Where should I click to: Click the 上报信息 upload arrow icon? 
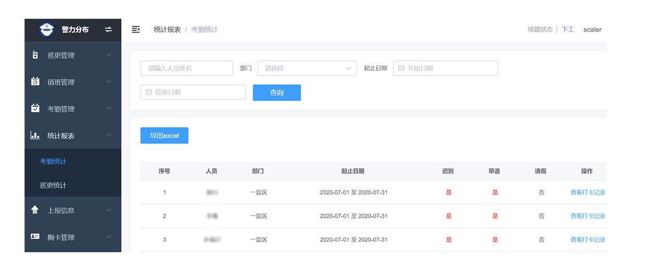[35, 210]
